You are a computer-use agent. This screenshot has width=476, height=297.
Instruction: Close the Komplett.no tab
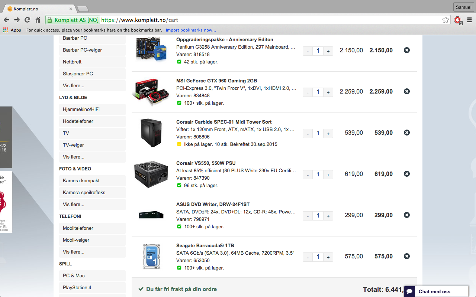[71, 9]
